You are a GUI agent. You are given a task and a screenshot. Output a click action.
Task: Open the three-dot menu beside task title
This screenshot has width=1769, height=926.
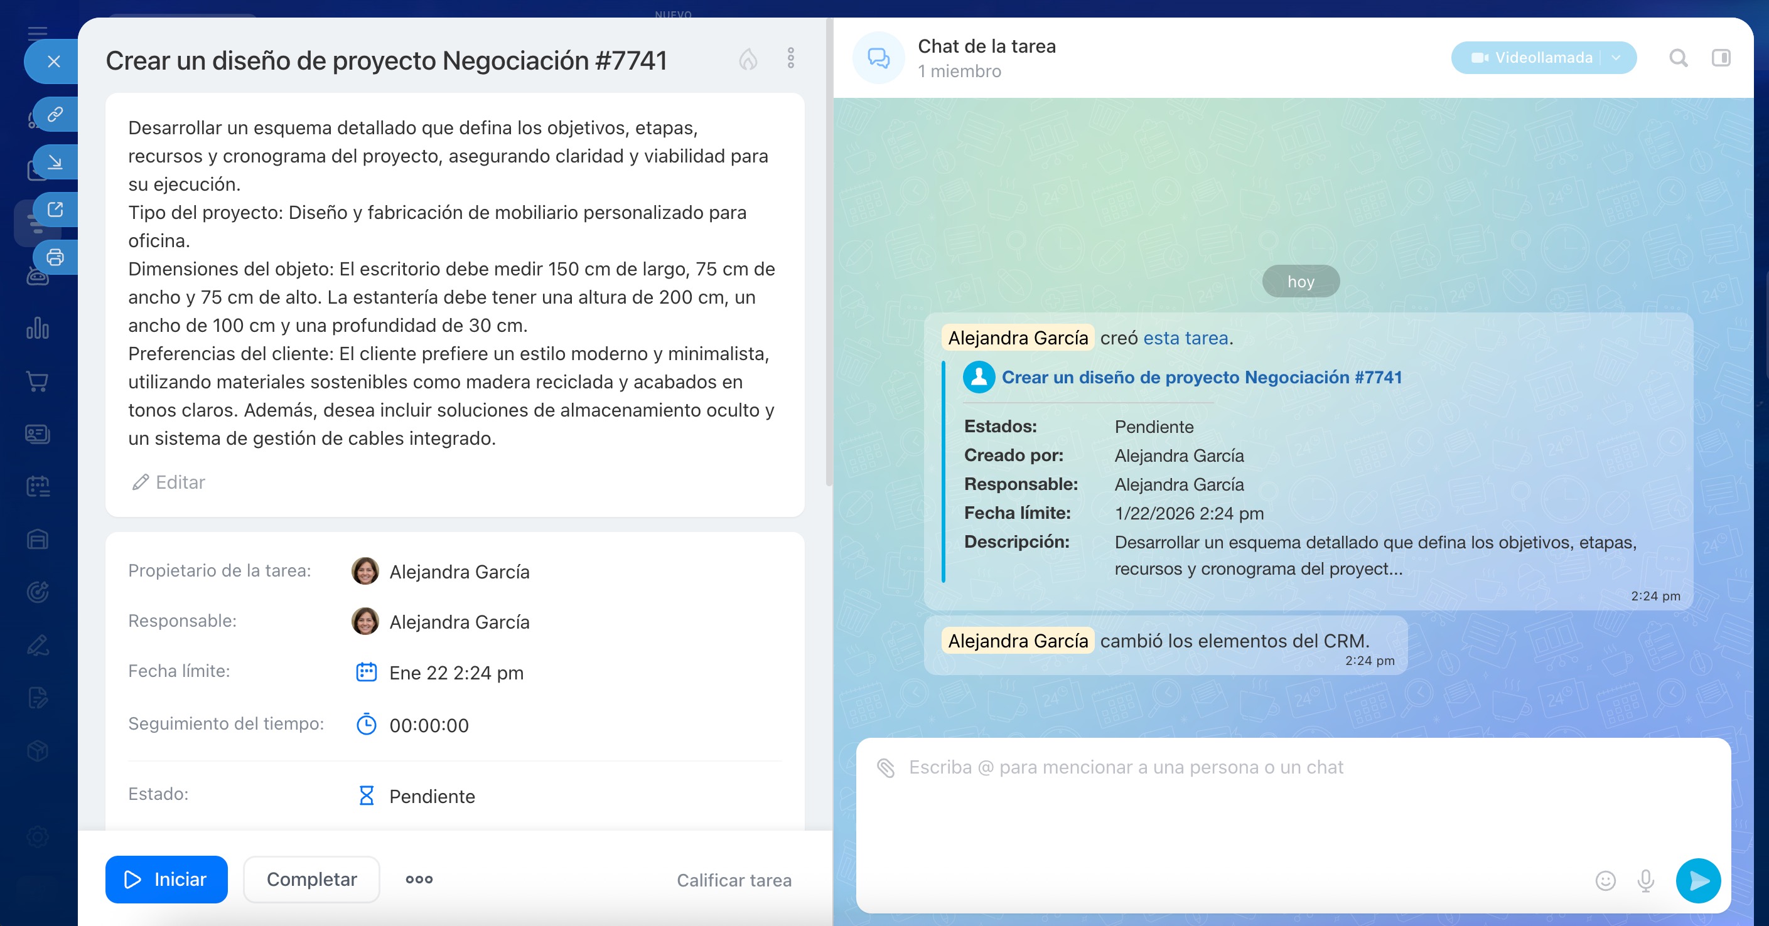pos(790,58)
